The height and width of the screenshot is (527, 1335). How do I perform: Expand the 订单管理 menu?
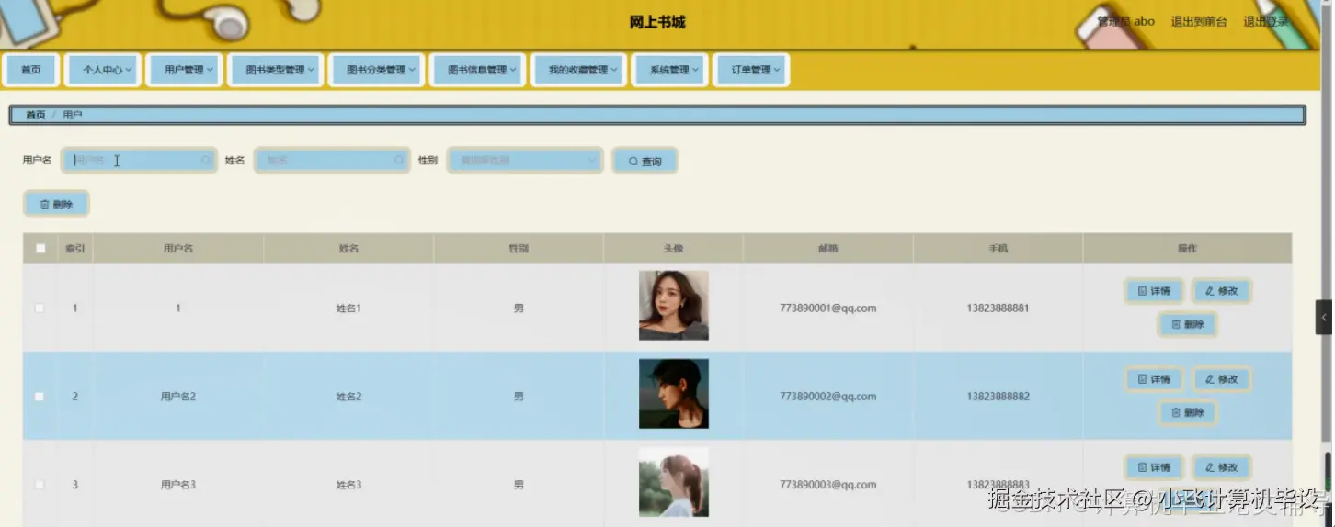751,70
